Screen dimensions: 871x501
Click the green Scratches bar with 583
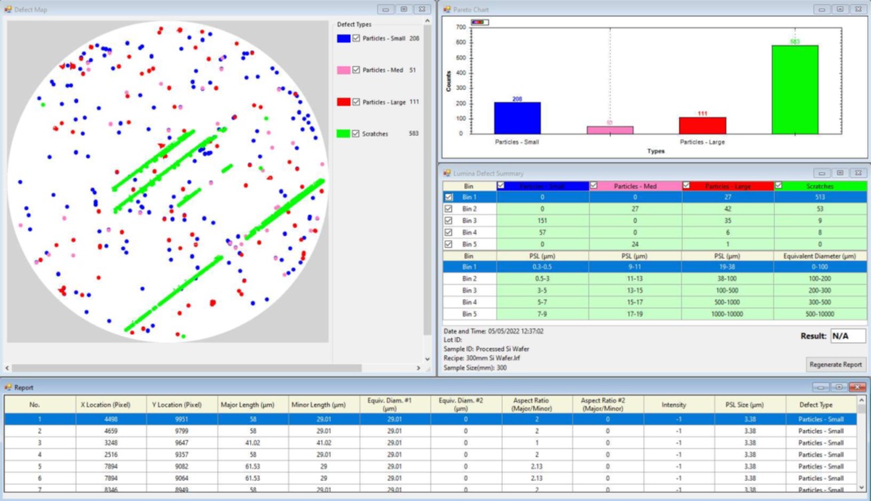(x=795, y=89)
